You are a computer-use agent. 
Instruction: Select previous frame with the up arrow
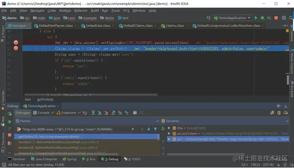coord(142,129)
